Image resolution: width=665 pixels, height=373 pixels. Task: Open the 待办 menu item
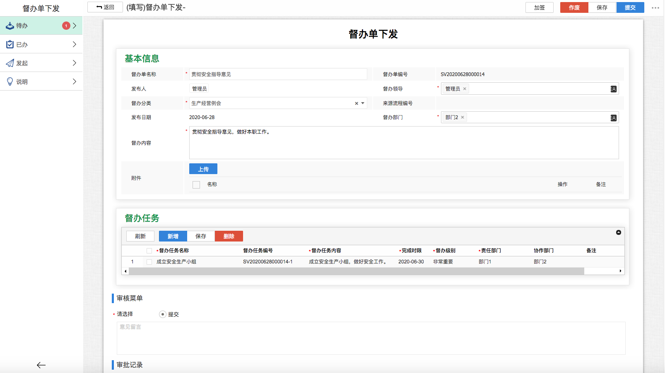click(41, 26)
